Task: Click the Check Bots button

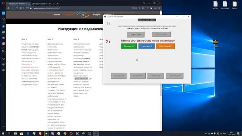Action: click(x=155, y=76)
